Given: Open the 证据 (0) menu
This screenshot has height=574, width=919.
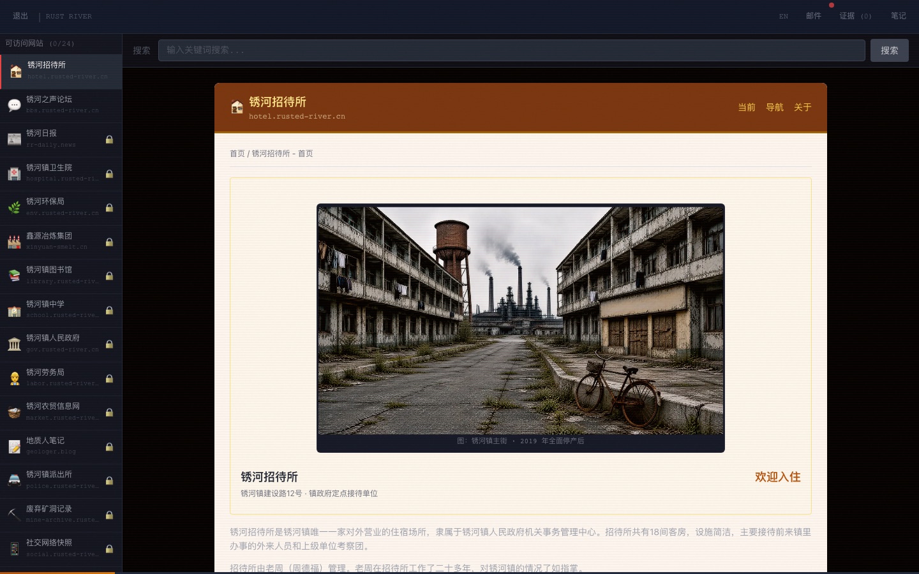Looking at the screenshot, I should click(856, 16).
